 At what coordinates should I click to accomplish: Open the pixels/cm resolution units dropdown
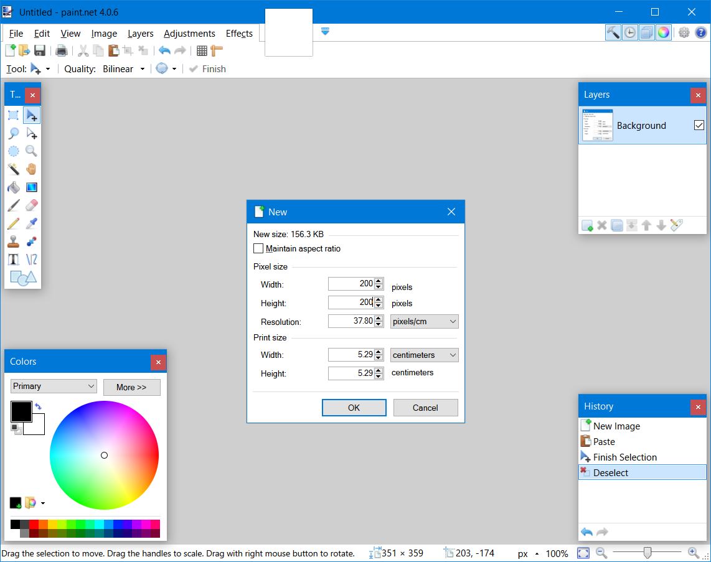(x=424, y=321)
